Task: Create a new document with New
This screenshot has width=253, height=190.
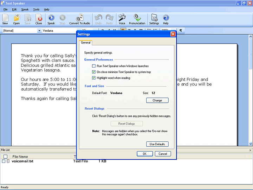Action: click(x=5, y=19)
